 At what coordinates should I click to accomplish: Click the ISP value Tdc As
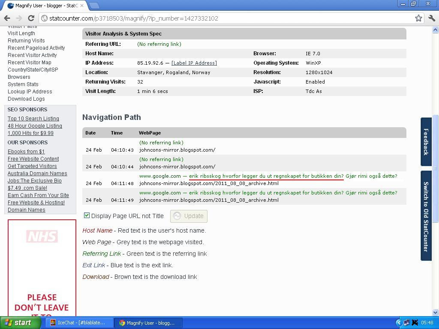[x=313, y=91]
